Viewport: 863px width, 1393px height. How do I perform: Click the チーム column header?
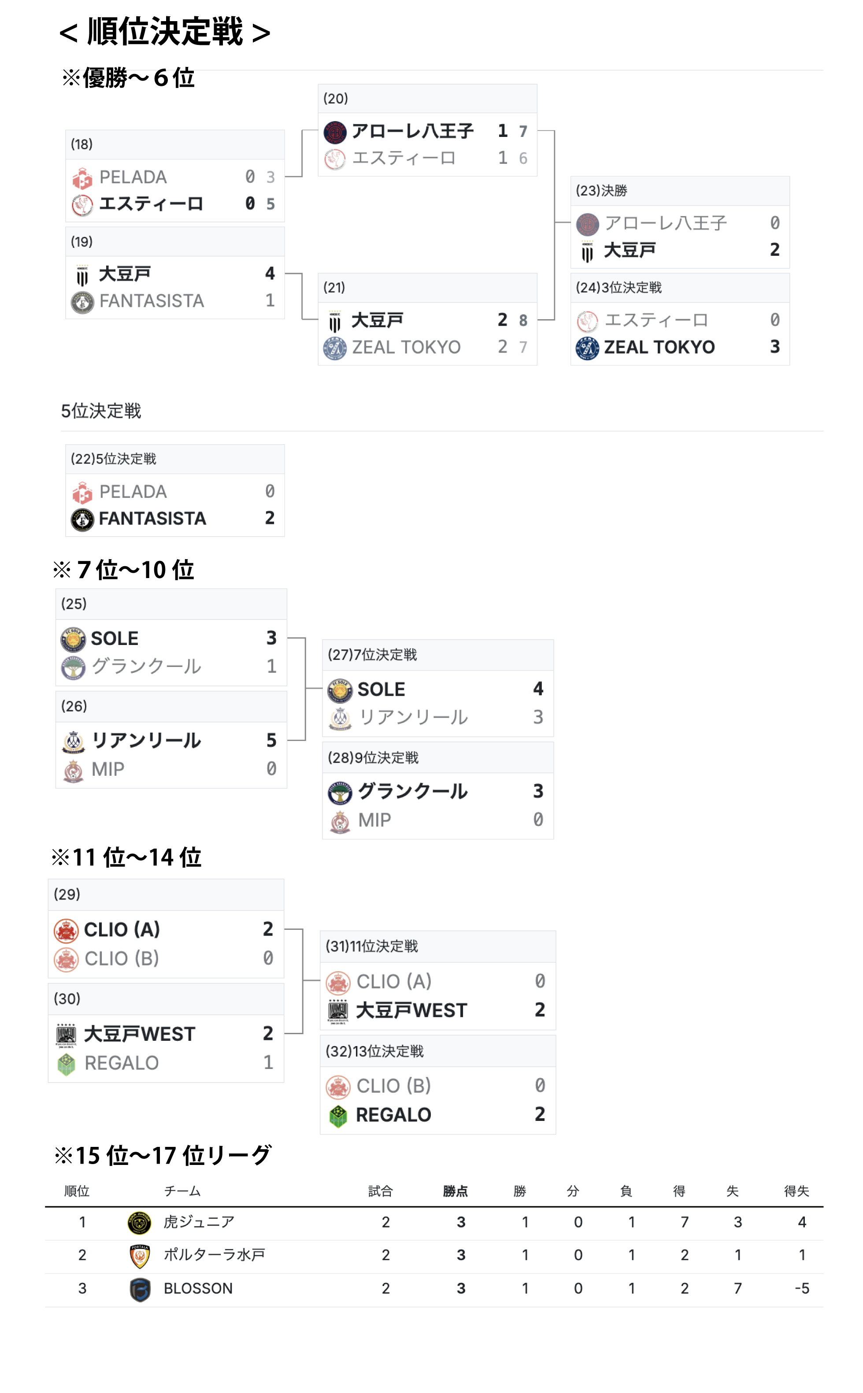pos(182,1191)
